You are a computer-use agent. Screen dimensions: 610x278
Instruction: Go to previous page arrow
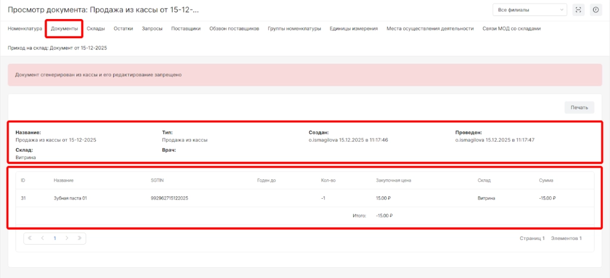click(42, 238)
